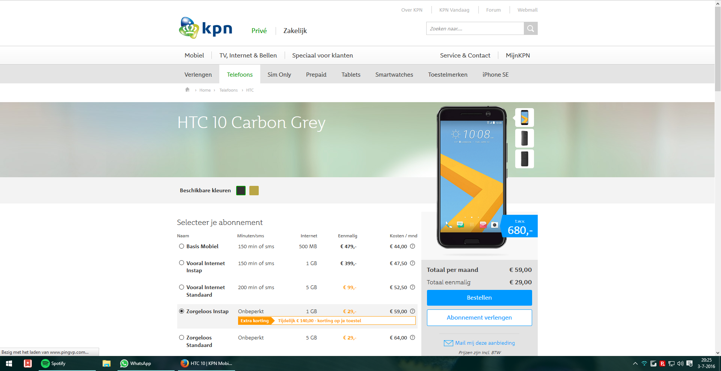The height and width of the screenshot is (371, 721).
Task: Open Speciaal voor klanten menu
Action: pos(323,56)
